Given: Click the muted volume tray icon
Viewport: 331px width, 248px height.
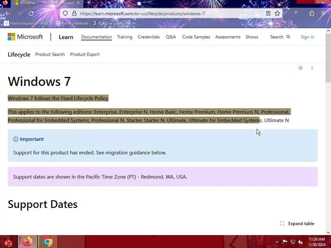Looking at the screenshot, I should point(301,242).
